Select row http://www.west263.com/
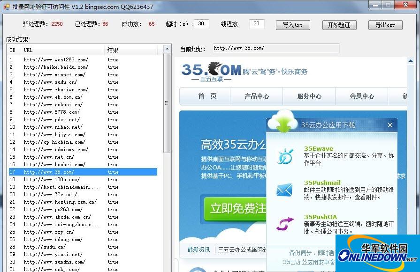This screenshot has width=420, height=272. click(x=82, y=59)
